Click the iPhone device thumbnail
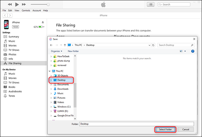This screenshot has height=137, width=202. 6,24
